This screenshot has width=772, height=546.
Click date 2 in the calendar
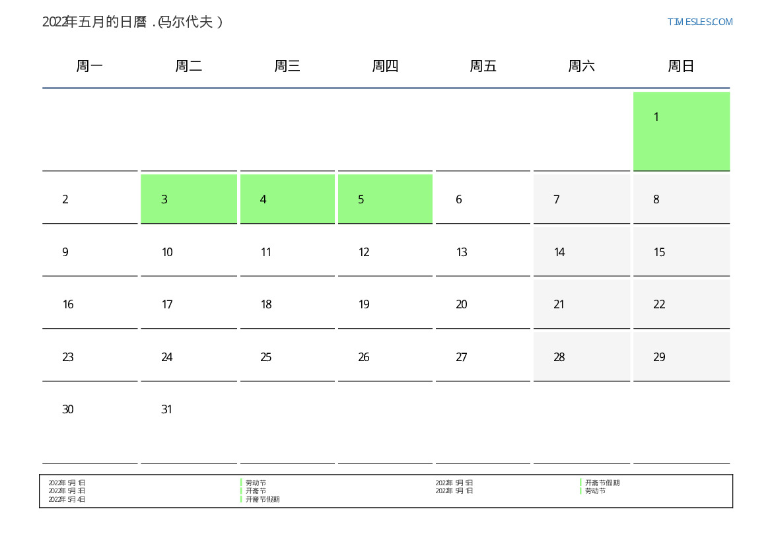click(x=65, y=199)
